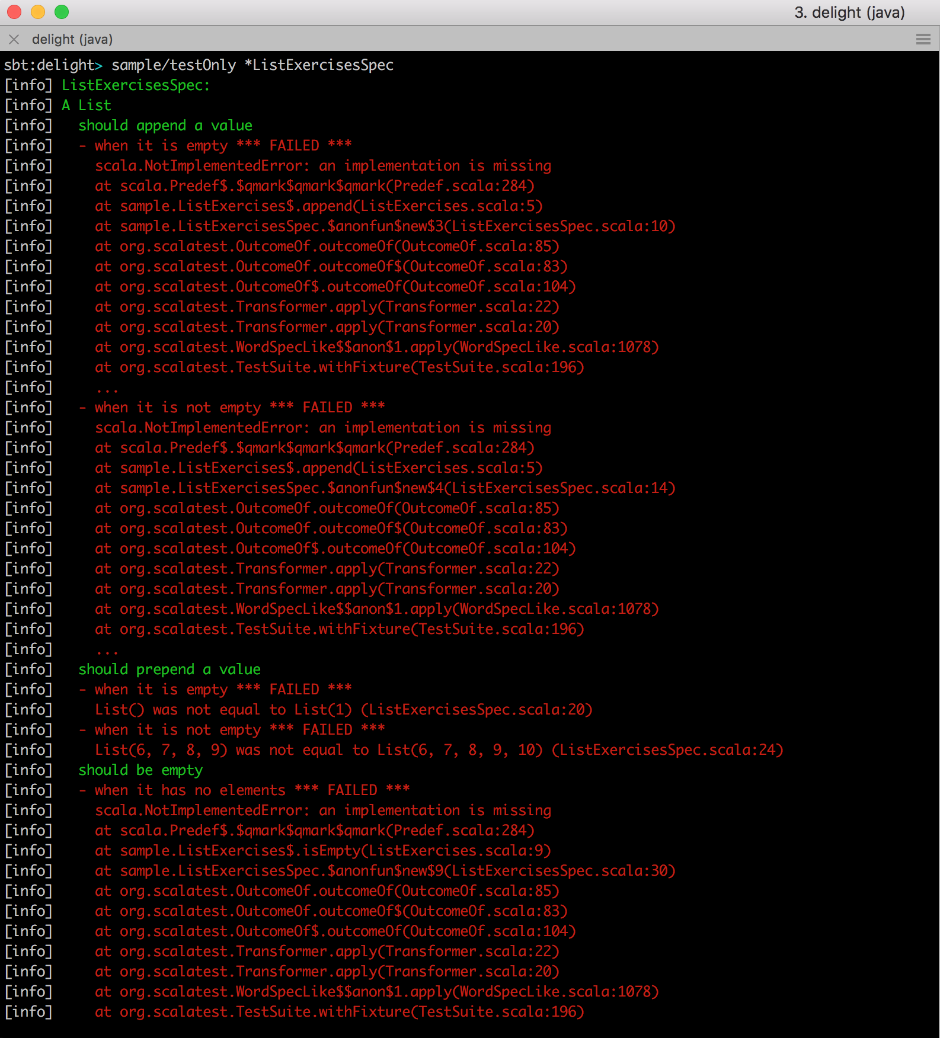Click the 'should append a value' line

click(165, 126)
